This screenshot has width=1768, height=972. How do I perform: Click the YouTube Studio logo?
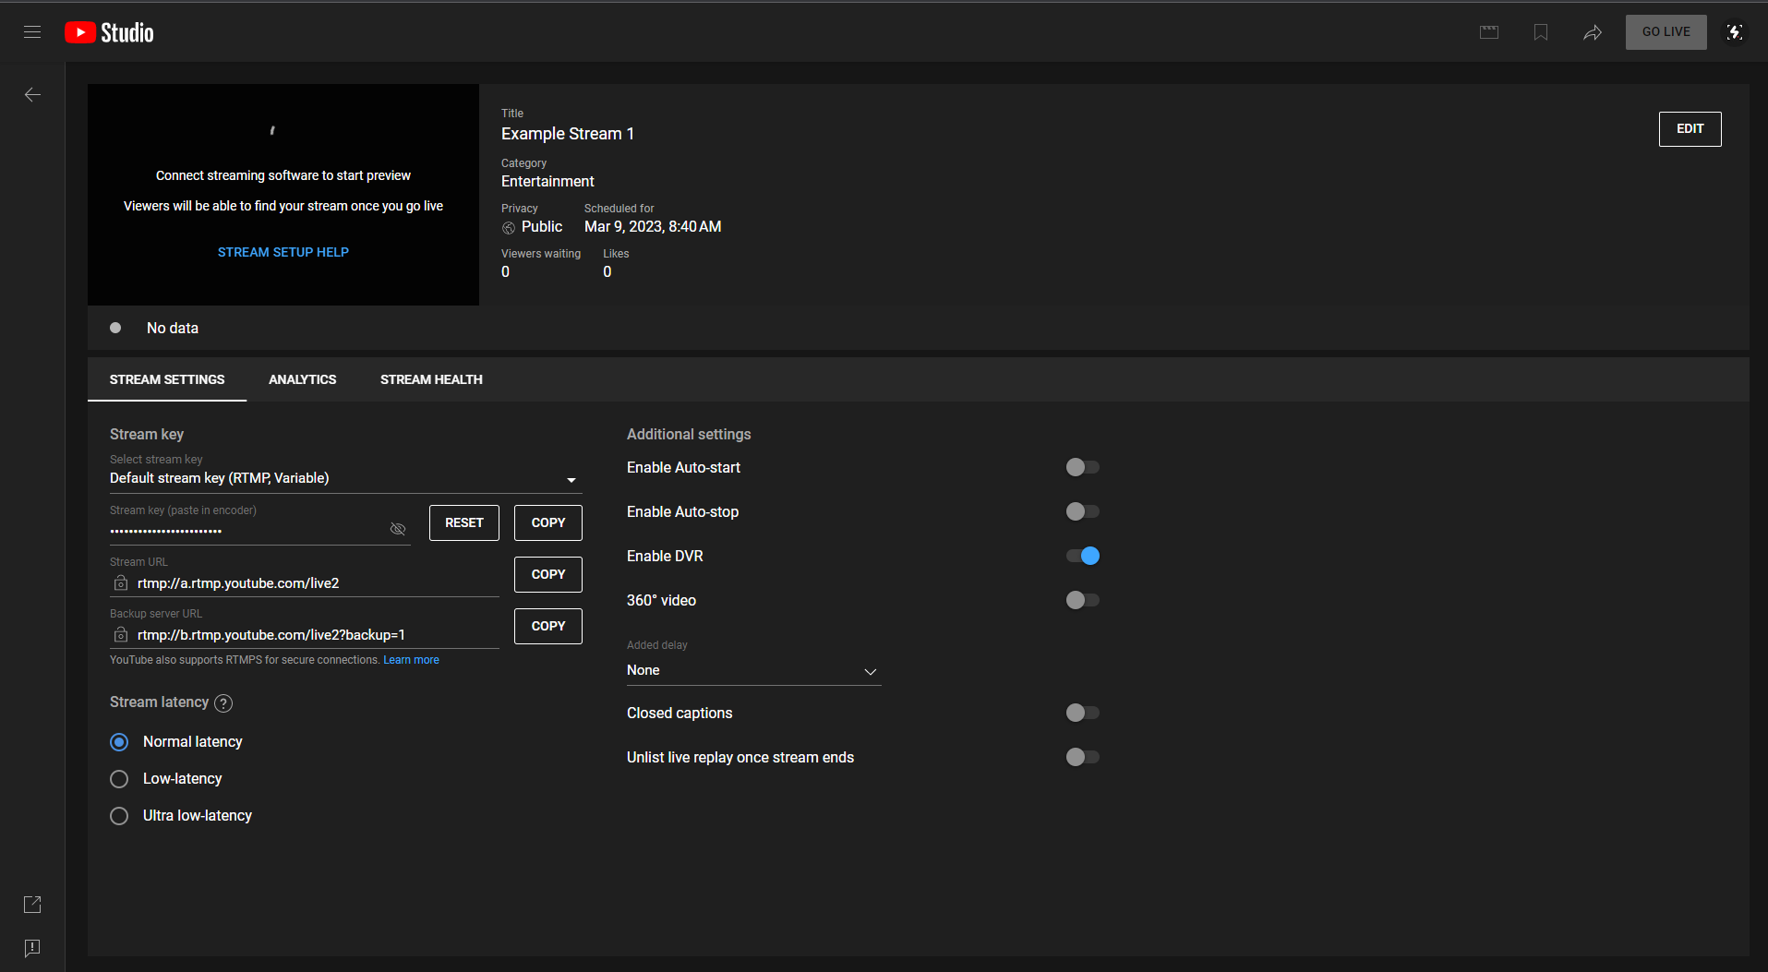(109, 32)
